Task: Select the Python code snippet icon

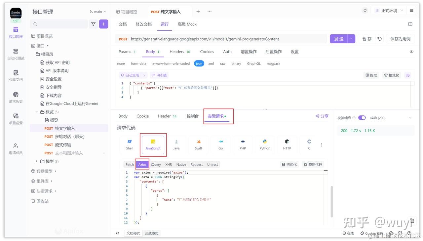Action: coord(265,144)
